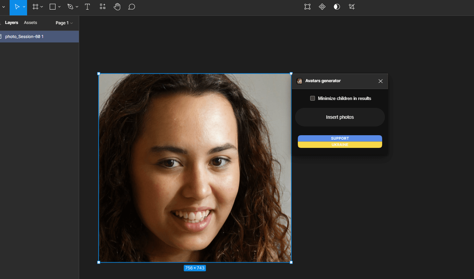Open the comment tool
Image resolution: width=474 pixels, height=279 pixels.
[132, 7]
